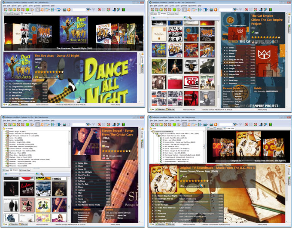Image resolution: width=292 pixels, height=228 pixels.
Task: Open Tools menu in Dance All Night window
Action: pos(30,6)
